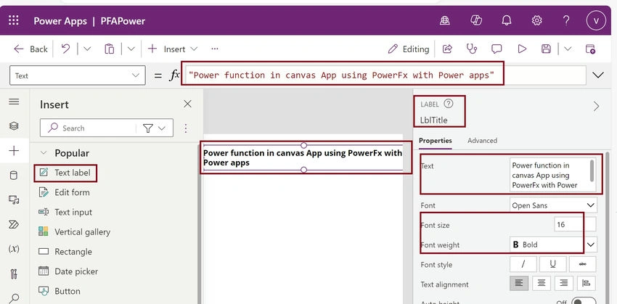
Task: Open the environment selector globe icon
Action: (x=445, y=20)
